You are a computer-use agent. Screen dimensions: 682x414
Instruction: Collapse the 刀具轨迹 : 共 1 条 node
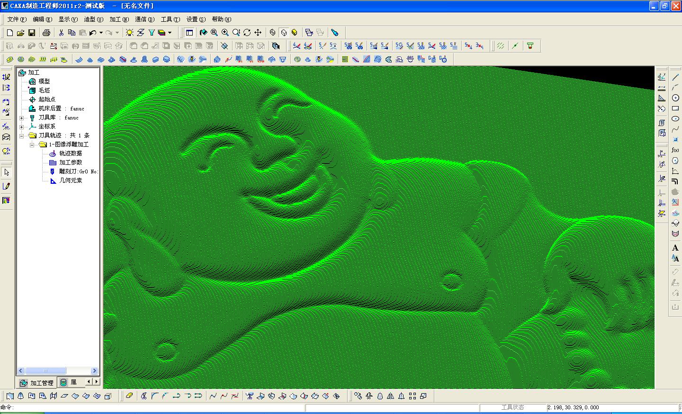coord(21,135)
